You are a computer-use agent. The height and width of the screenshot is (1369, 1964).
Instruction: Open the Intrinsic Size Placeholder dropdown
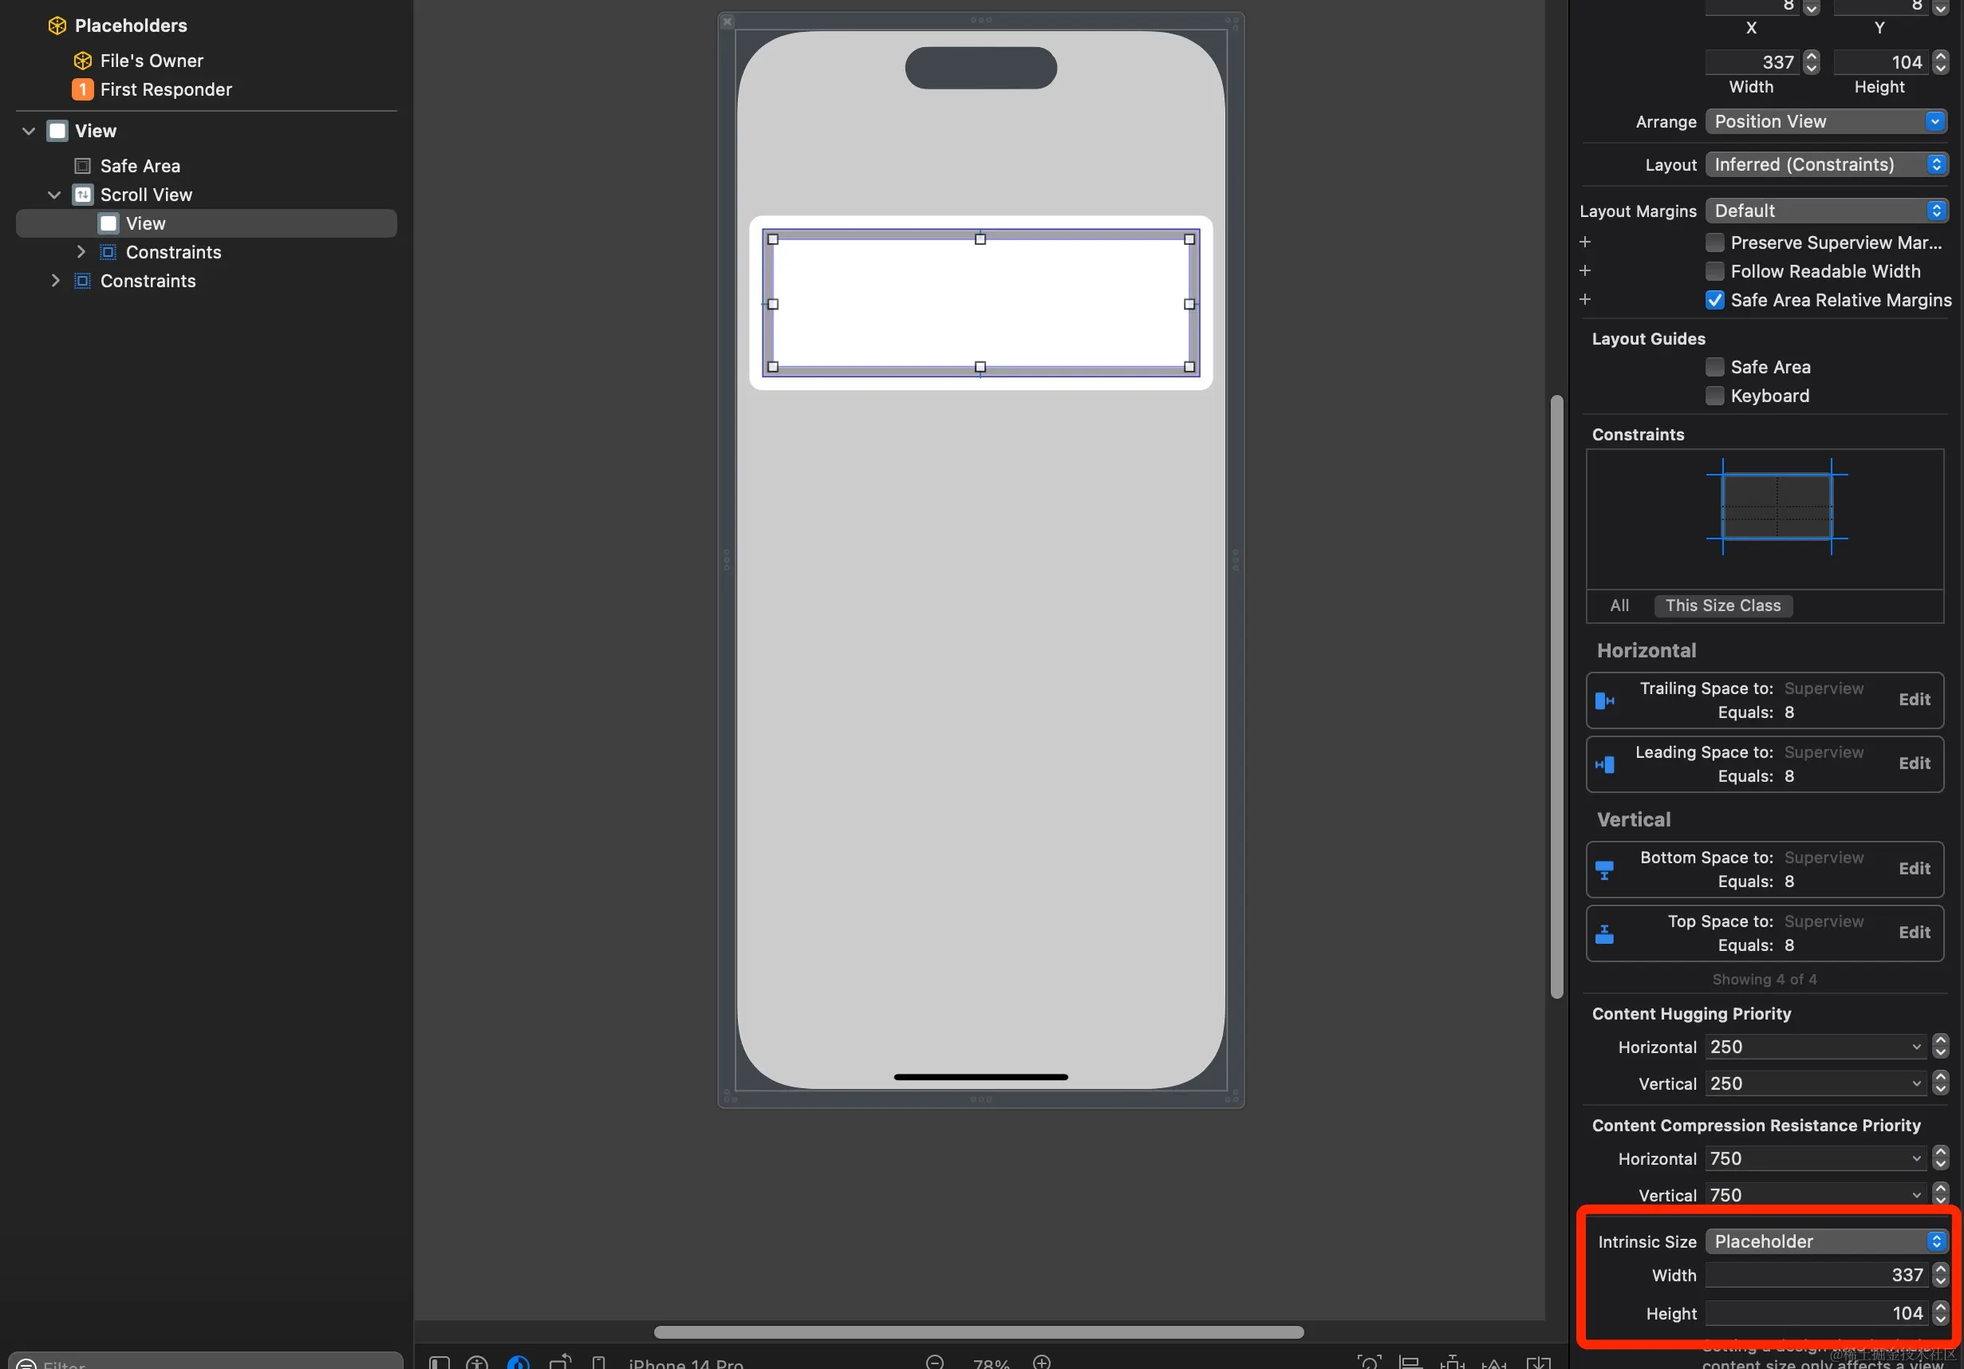(x=1825, y=1241)
